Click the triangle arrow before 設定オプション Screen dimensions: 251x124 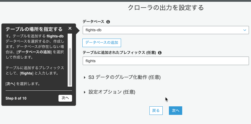click(x=85, y=92)
